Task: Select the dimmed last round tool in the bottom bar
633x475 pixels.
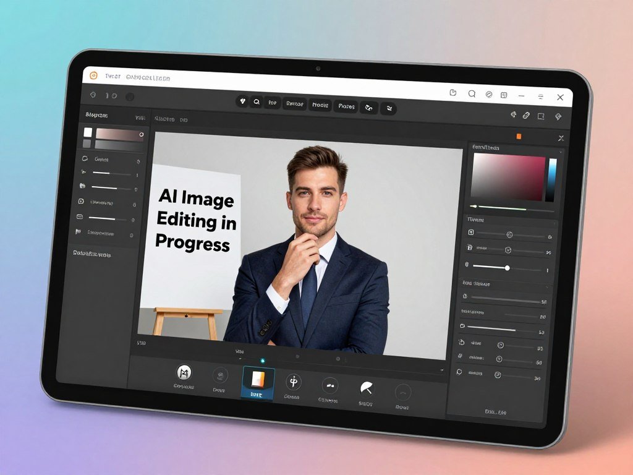Action: pyautogui.click(x=402, y=392)
